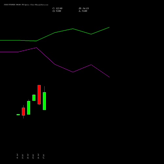Click the 23 Jul date label

pyautogui.click(x=33, y=156)
